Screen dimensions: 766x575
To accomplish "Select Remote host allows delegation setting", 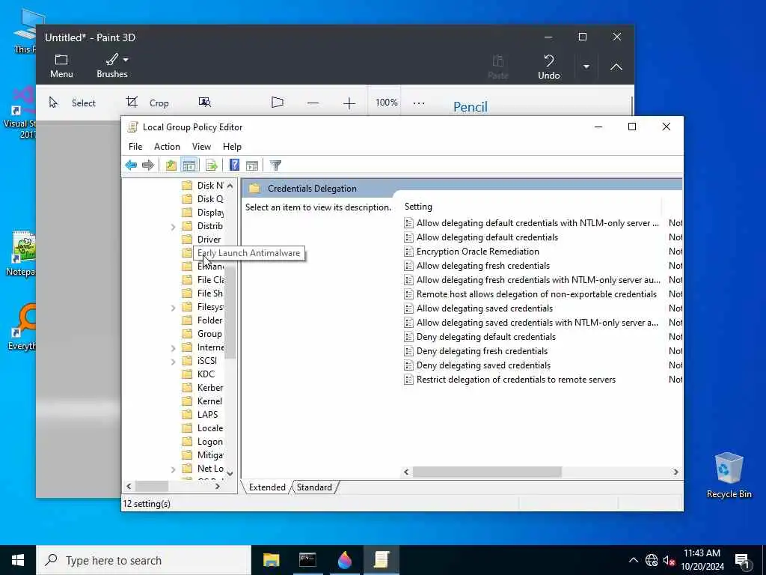I will pyautogui.click(x=536, y=293).
